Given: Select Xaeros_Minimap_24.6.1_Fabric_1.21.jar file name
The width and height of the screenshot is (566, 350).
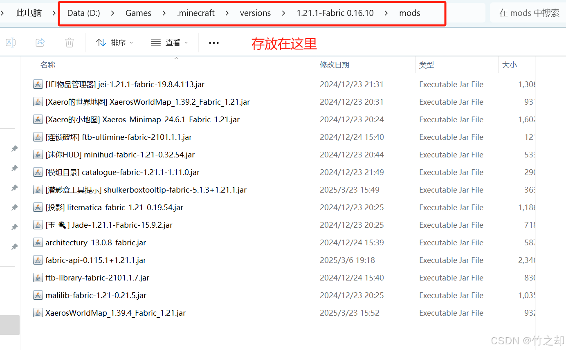Looking at the screenshot, I should (143, 120).
